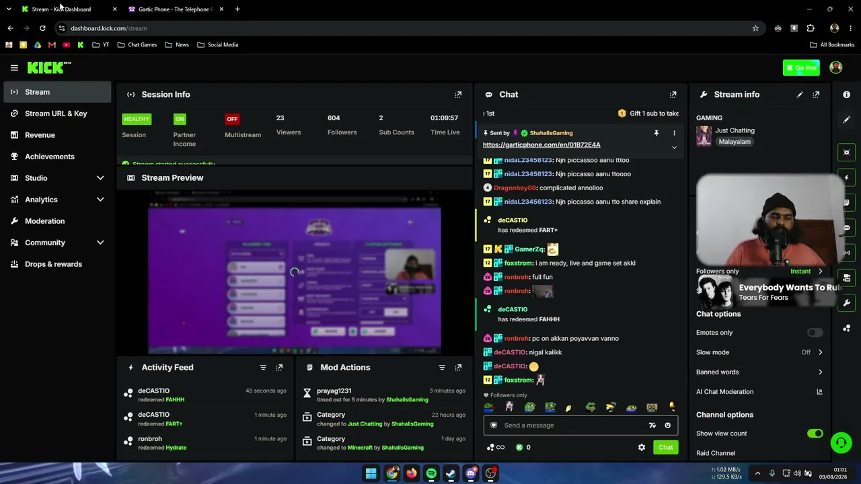Select Stream in the sidebar

pos(57,92)
